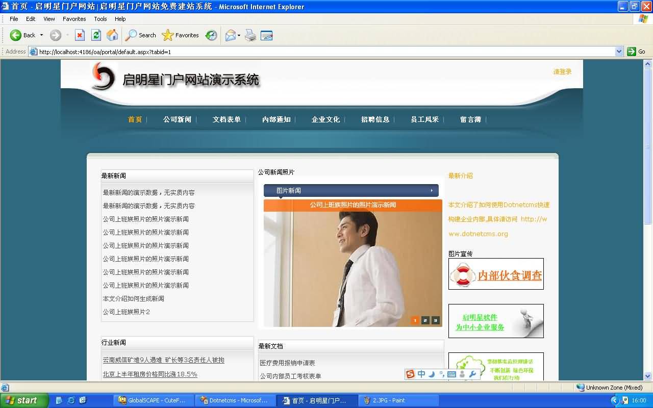Open the 留言簿 nav tab
653x408 pixels.
coord(470,119)
